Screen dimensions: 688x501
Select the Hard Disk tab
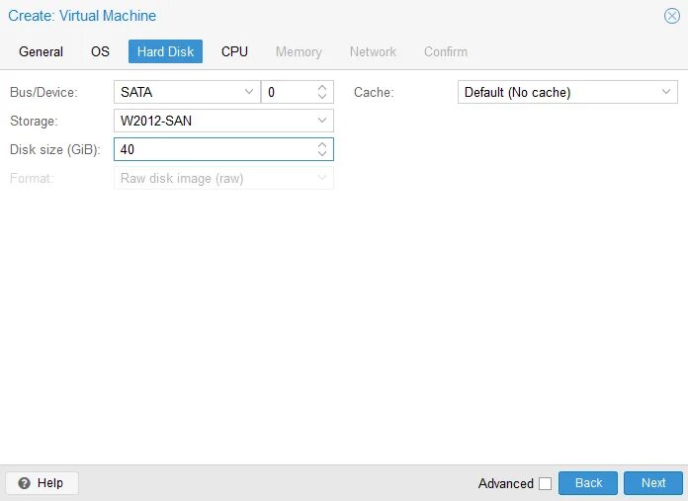[165, 51]
